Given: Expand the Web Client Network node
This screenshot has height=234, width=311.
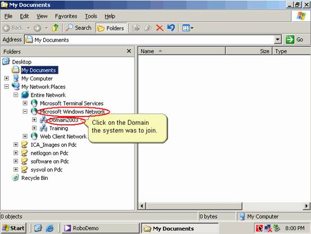Looking at the screenshot, I should pyautogui.click(x=25, y=136).
